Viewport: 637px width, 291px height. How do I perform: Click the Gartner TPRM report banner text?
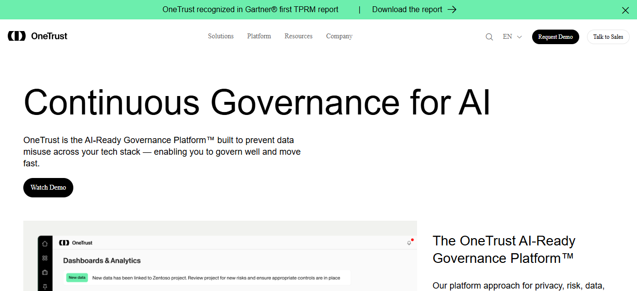[251, 9]
